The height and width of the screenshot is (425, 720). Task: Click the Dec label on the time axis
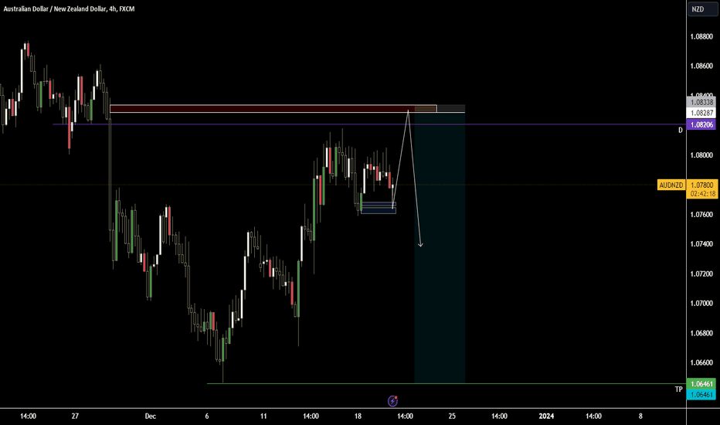click(150, 416)
